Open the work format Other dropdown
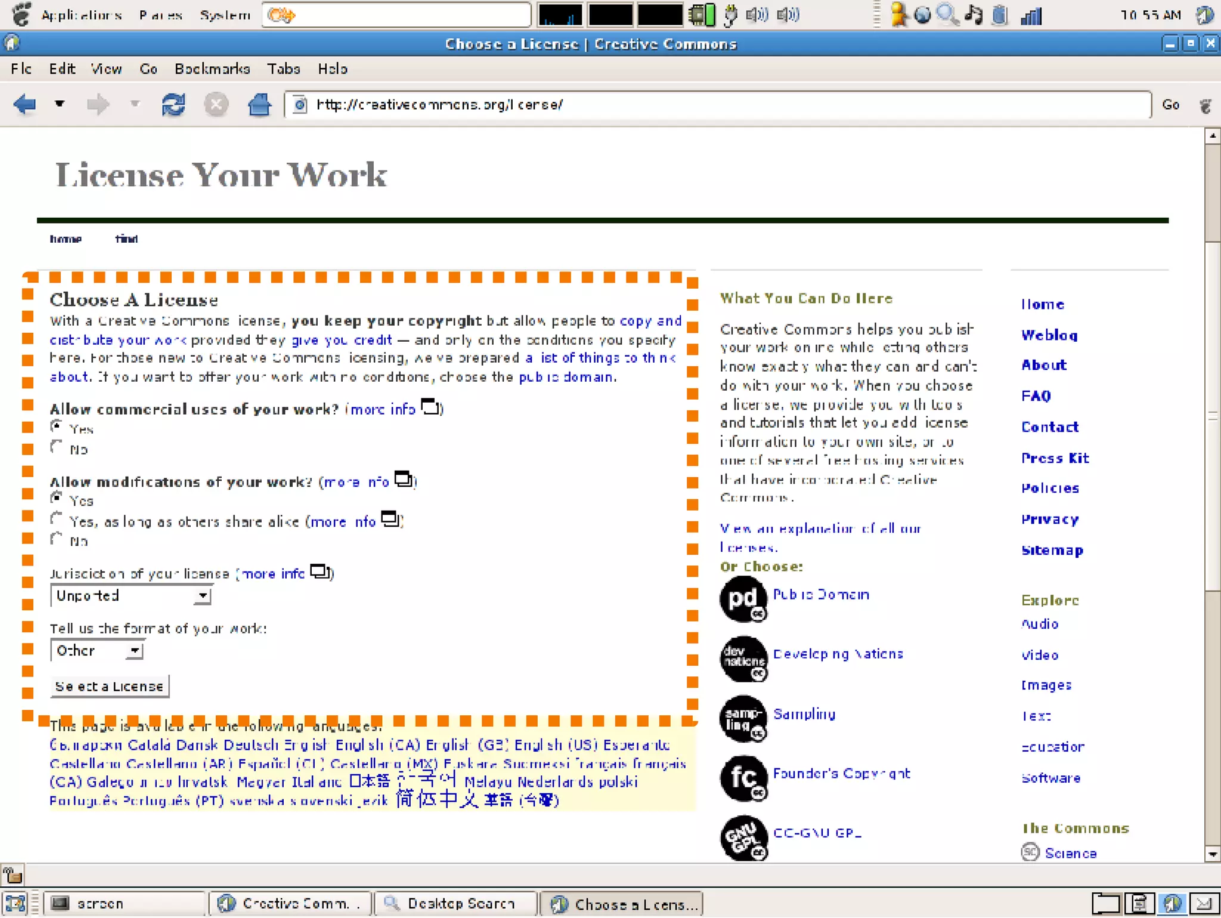The height and width of the screenshot is (918, 1221). pos(97,651)
